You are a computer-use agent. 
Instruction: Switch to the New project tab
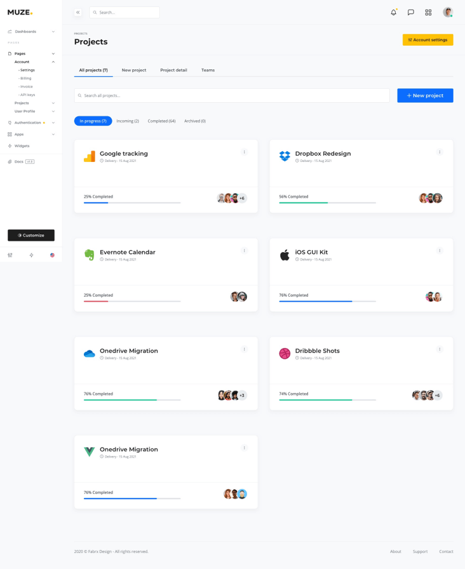click(134, 70)
